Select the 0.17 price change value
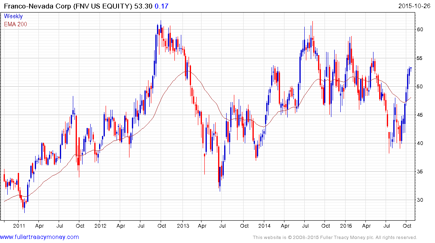Screen dimensions: 435x243 161,6
